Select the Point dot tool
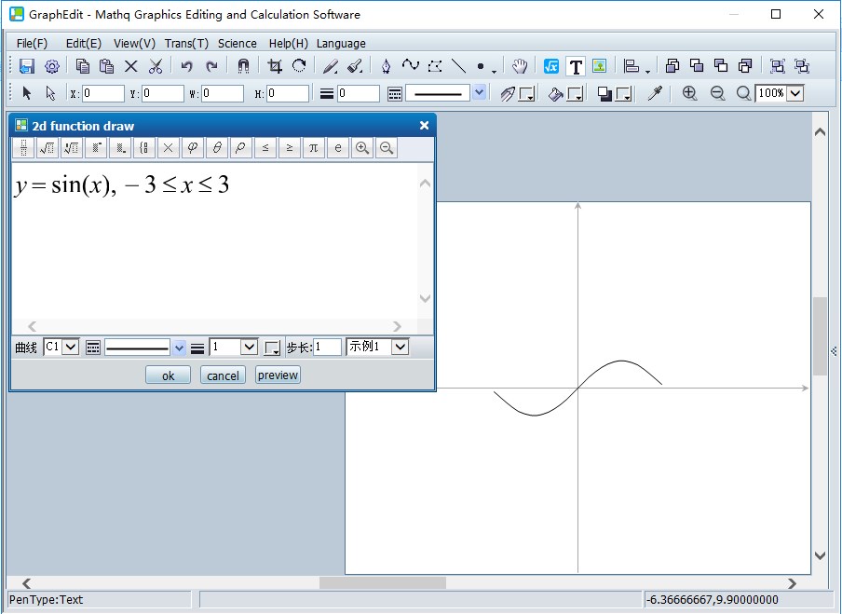 (x=481, y=66)
